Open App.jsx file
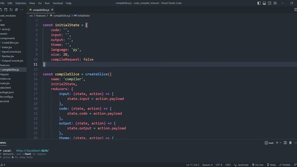The width and height of the screenshot is (297, 167). point(4,74)
